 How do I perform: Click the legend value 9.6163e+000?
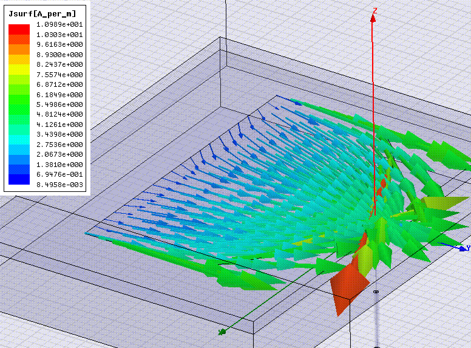(x=59, y=44)
